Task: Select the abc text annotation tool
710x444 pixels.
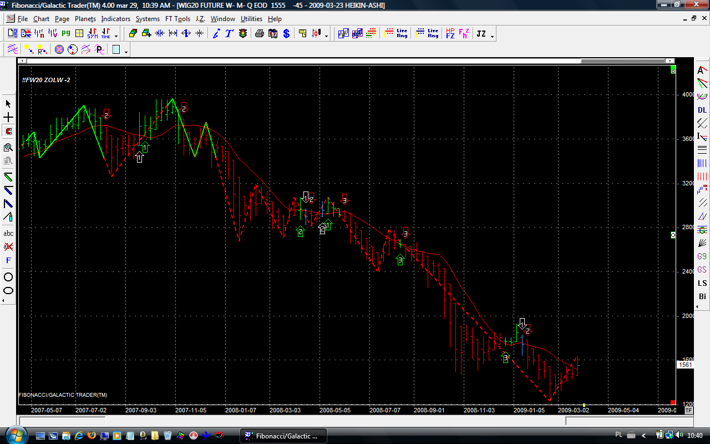Action: pos(8,233)
